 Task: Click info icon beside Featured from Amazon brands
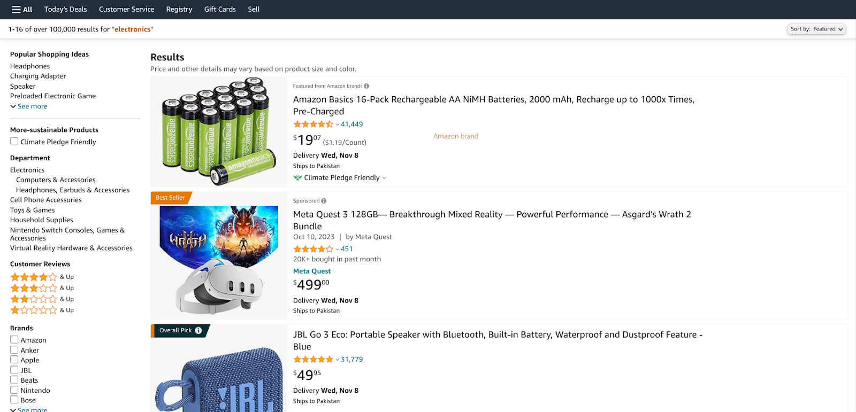pos(366,86)
